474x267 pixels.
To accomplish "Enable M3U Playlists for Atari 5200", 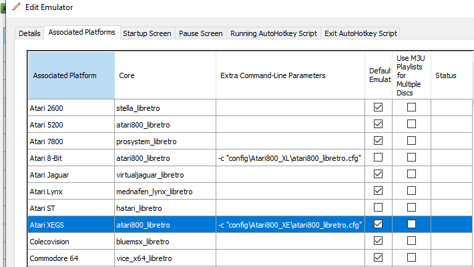I will pyautogui.click(x=411, y=124).
